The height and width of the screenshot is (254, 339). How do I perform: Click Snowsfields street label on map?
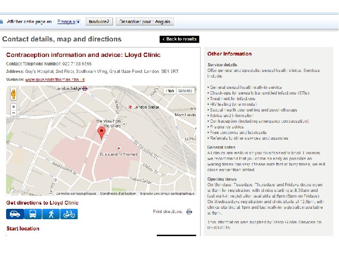pos(140,180)
